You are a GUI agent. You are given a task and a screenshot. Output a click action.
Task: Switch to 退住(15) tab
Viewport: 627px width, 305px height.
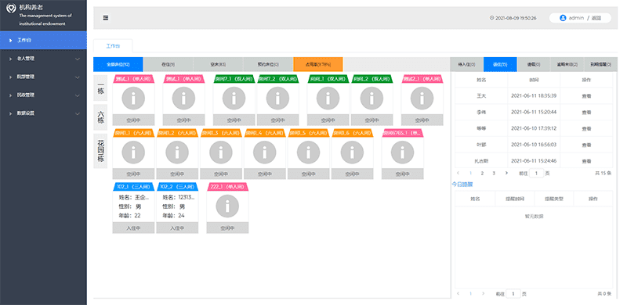[500, 64]
